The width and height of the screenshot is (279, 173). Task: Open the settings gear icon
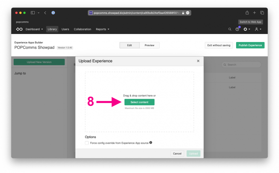[245, 29]
